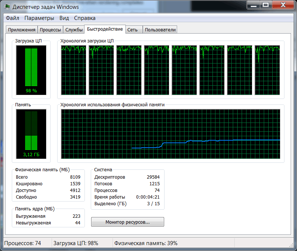297x251 pixels.
Task: Click the Выделено (ГБ) value 3 / 15
Action: pos(153,204)
